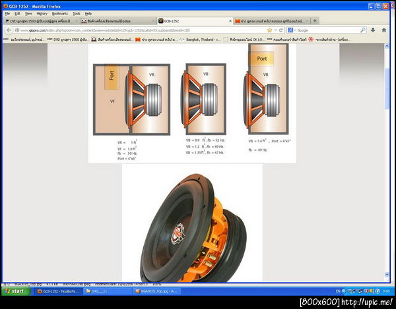Open the Downloads arrow icon
The width and height of the screenshot is (396, 309).
(373, 30)
